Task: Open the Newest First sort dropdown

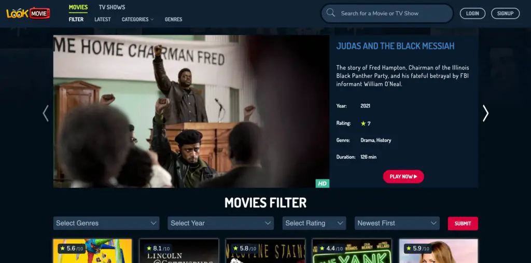Action: click(x=397, y=223)
